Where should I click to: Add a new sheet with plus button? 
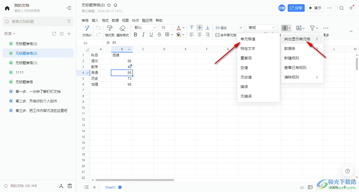coord(94,187)
